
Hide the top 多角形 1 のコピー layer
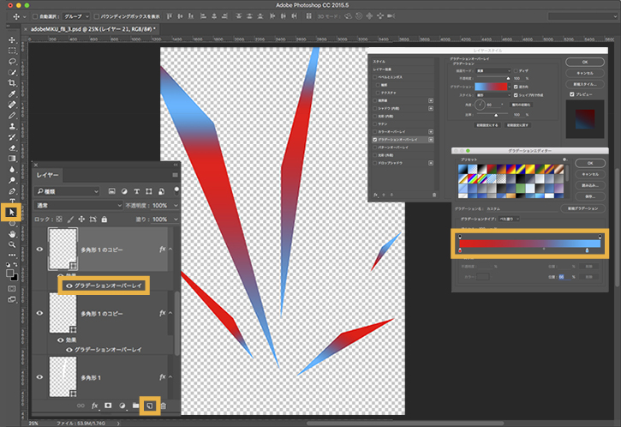pos(39,250)
